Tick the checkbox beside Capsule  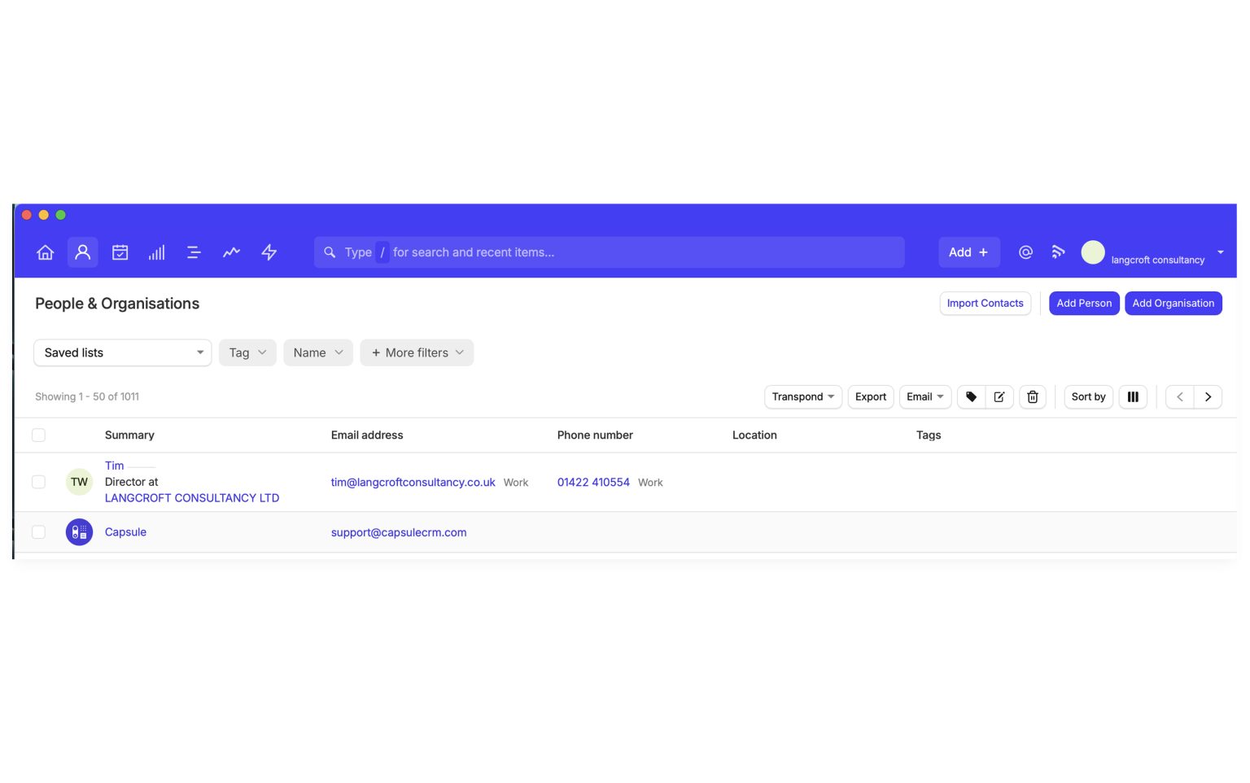pyautogui.click(x=38, y=531)
